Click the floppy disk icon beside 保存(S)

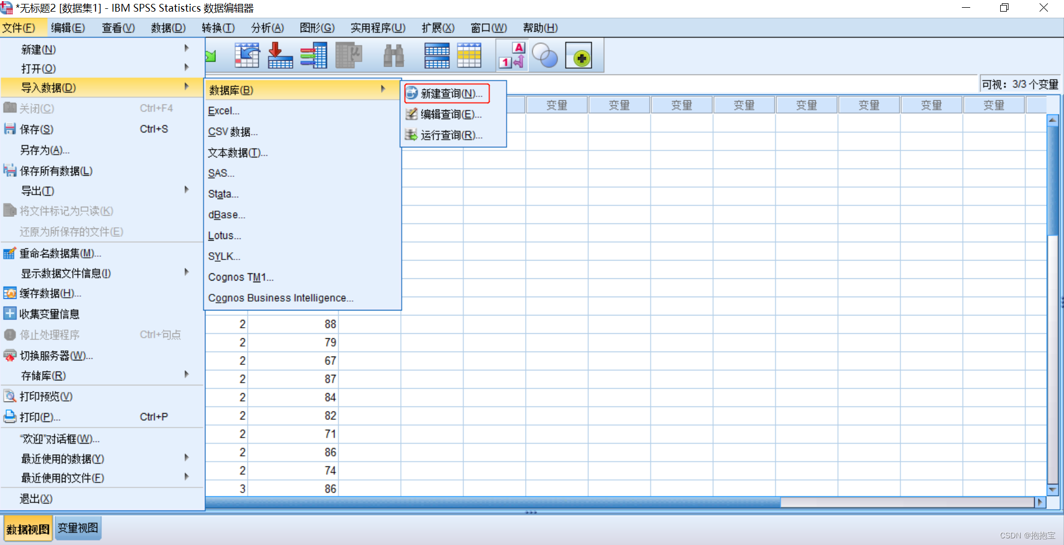click(x=9, y=129)
